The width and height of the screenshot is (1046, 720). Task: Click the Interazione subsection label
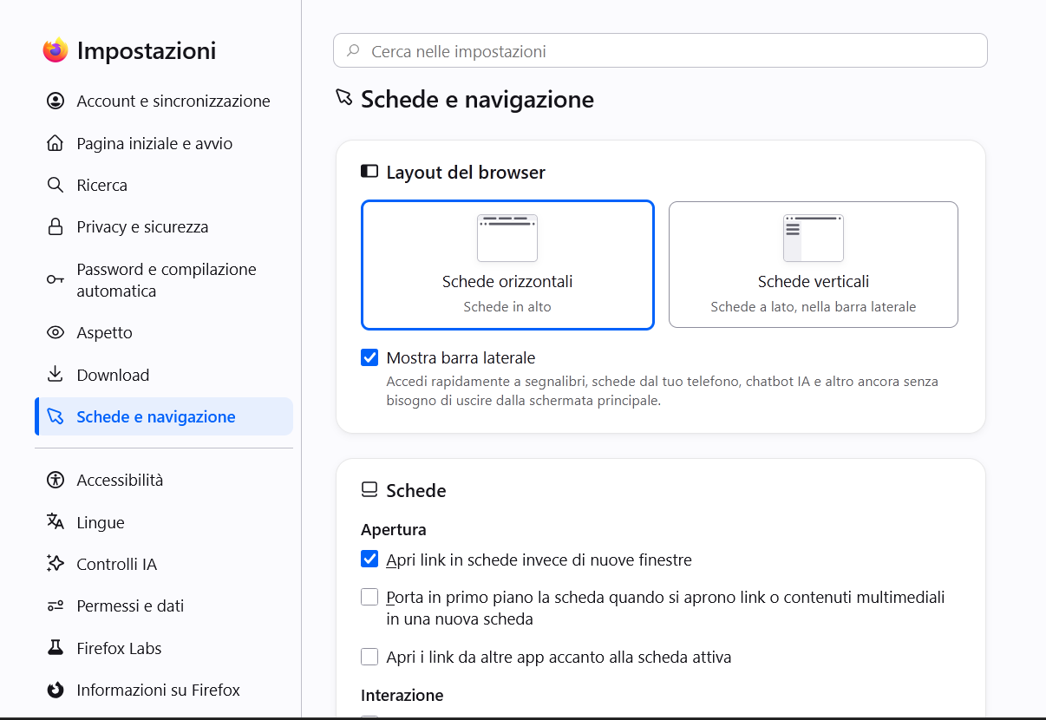402,695
